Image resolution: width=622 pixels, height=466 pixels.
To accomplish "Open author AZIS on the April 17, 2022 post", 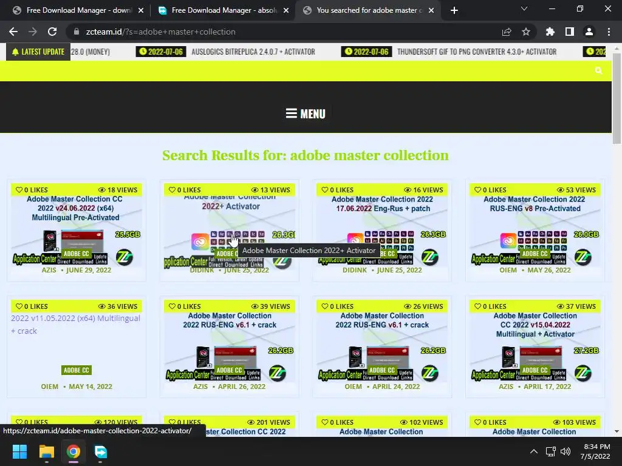I will [x=506, y=387].
